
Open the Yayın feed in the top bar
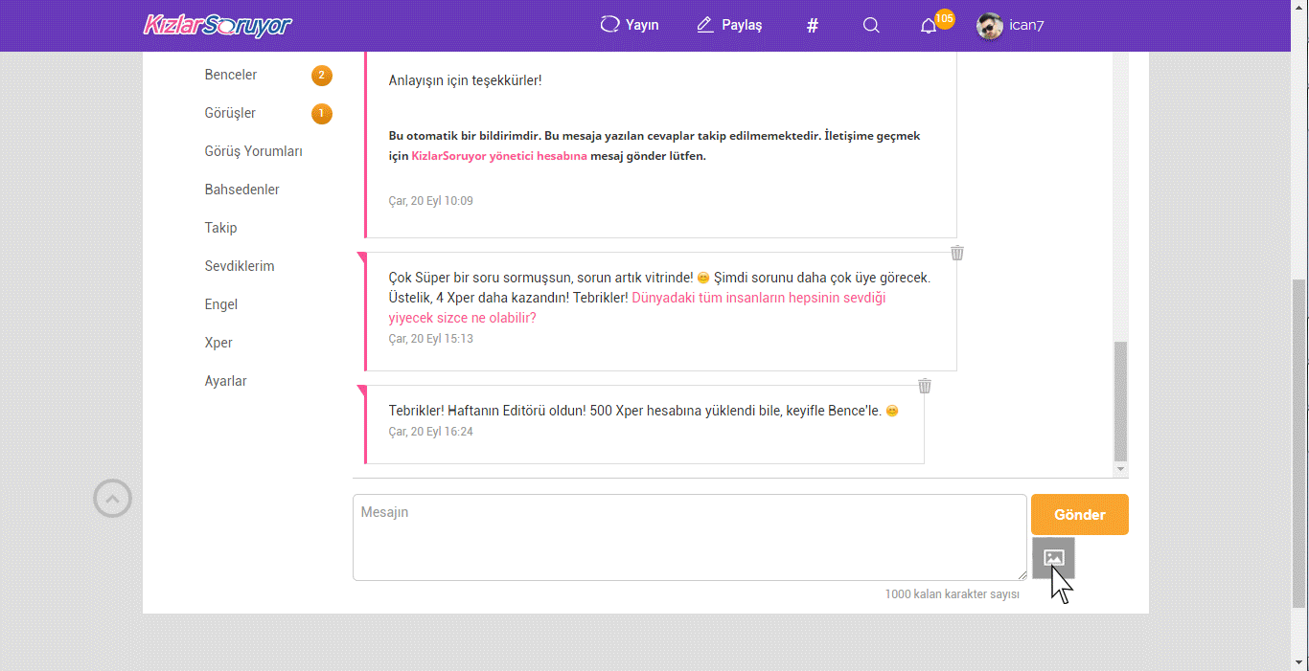[x=630, y=25]
